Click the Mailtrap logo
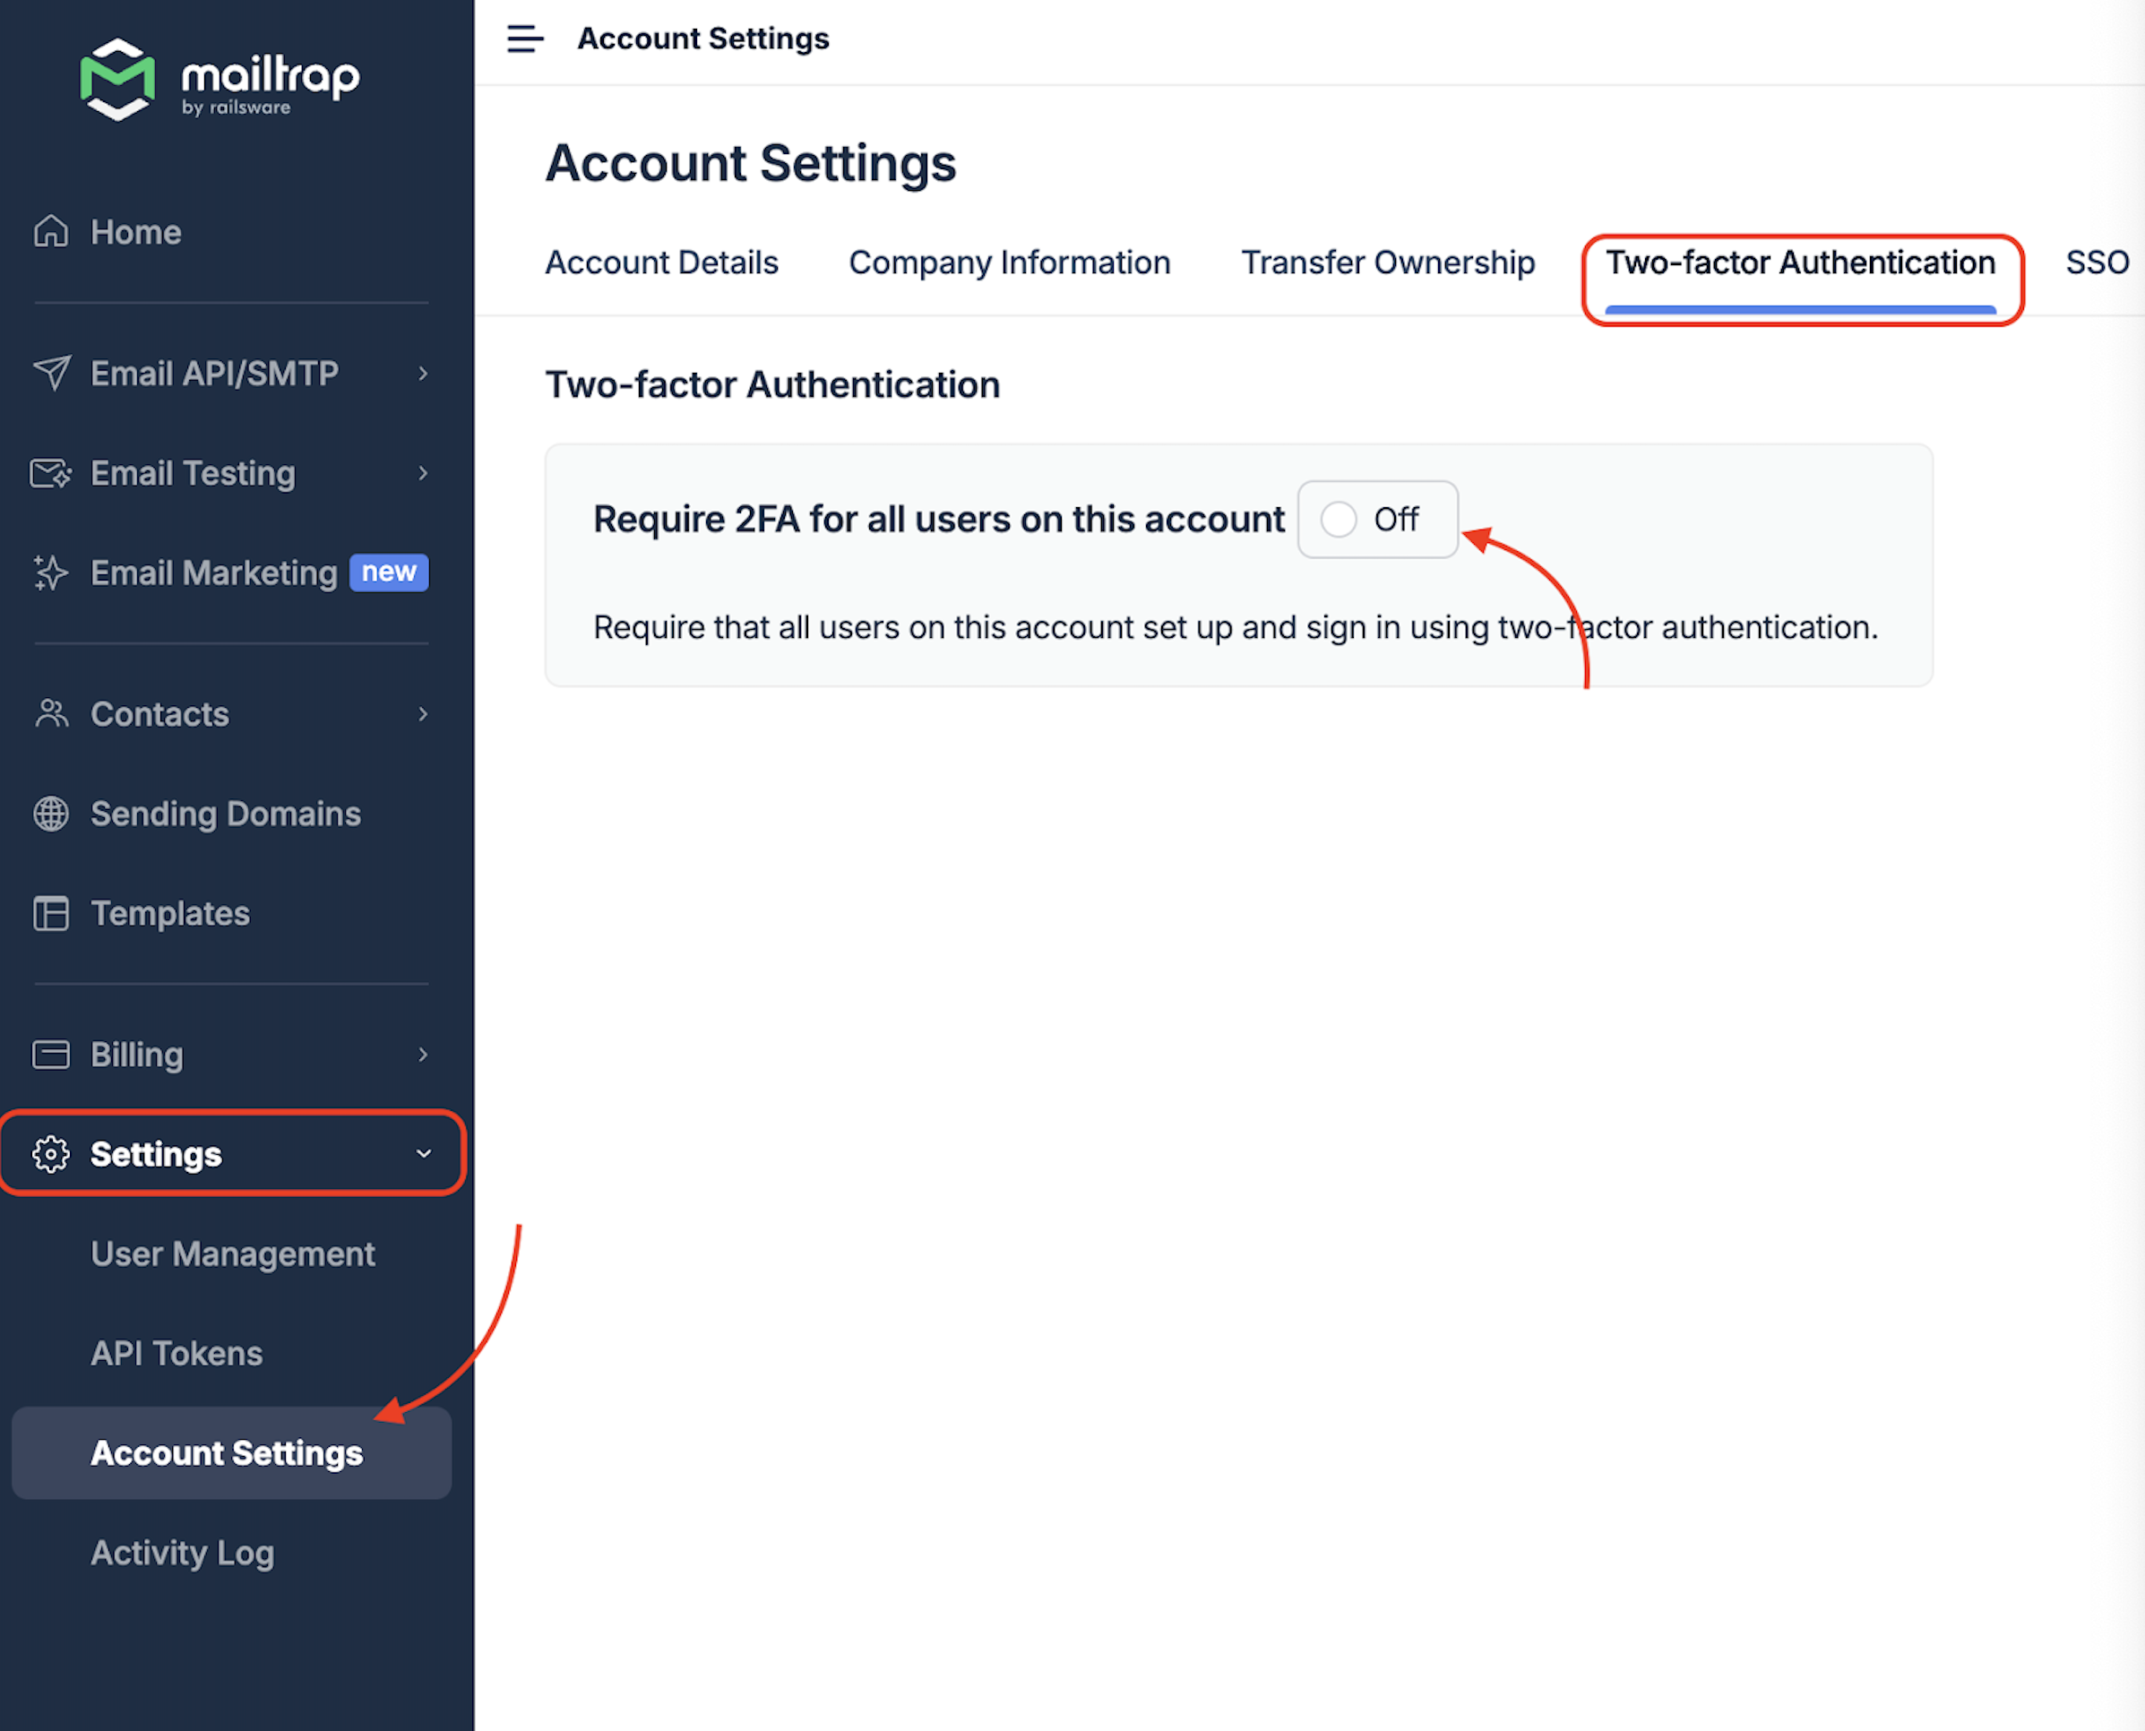Screen dimensions: 2145x1731 click(x=220, y=80)
